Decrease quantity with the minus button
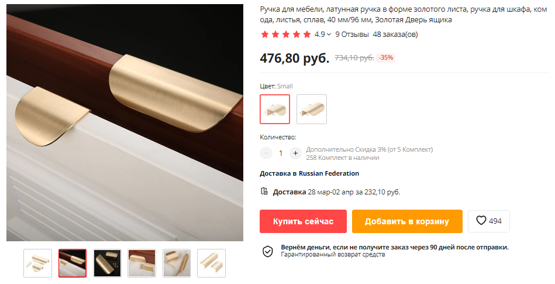The height and width of the screenshot is (284, 555). tap(266, 153)
